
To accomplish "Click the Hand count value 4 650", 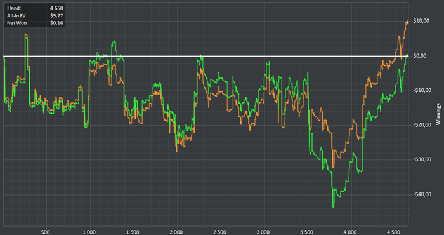I will pyautogui.click(x=56, y=8).
